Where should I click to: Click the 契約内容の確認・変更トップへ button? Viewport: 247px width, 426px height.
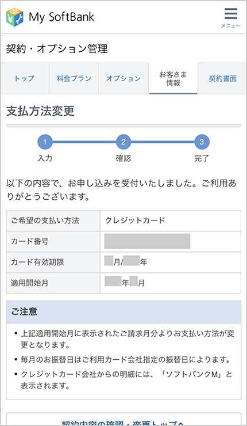point(123,419)
